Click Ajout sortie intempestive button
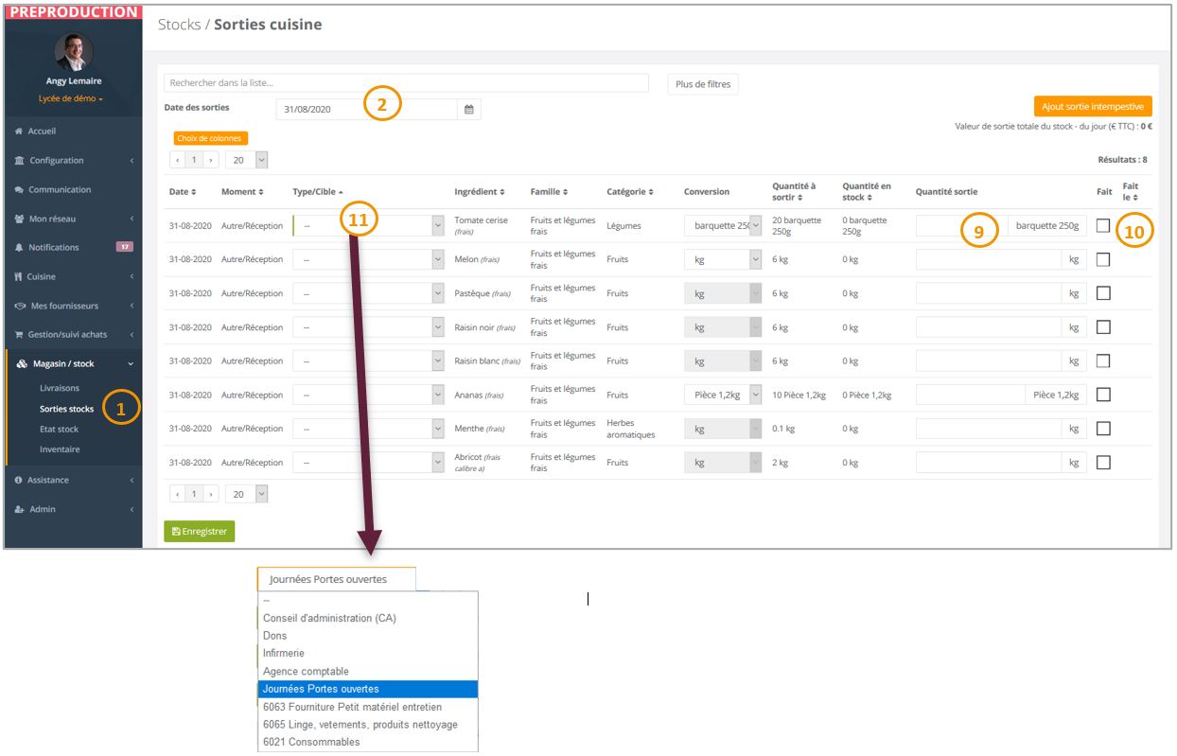 pyautogui.click(x=1093, y=107)
